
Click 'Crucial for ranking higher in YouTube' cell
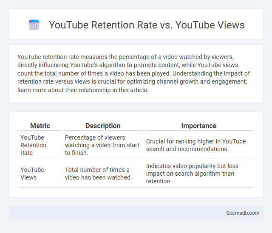(x=199, y=145)
